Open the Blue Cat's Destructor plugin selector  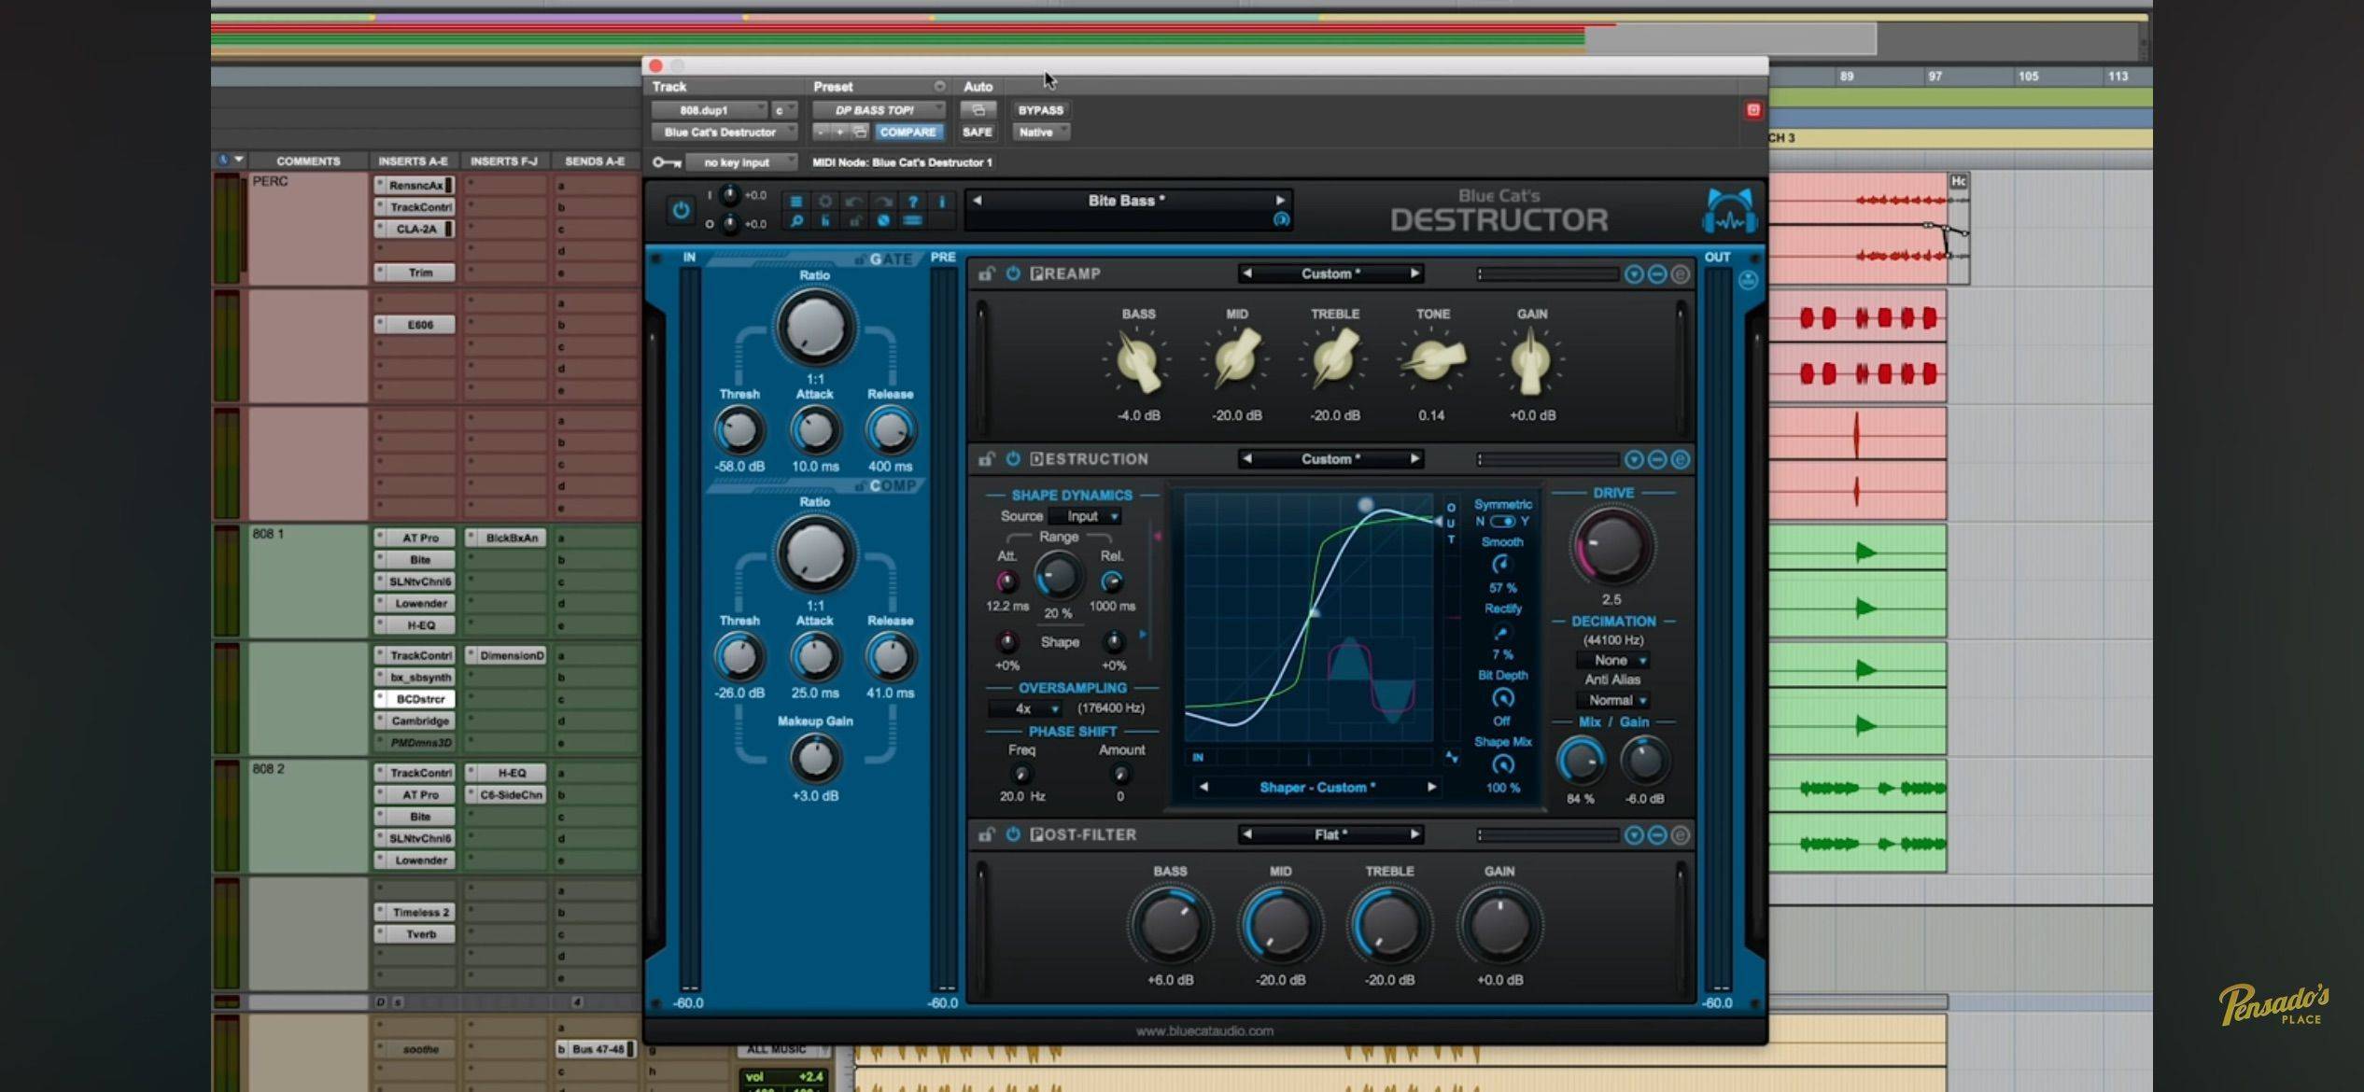point(724,133)
